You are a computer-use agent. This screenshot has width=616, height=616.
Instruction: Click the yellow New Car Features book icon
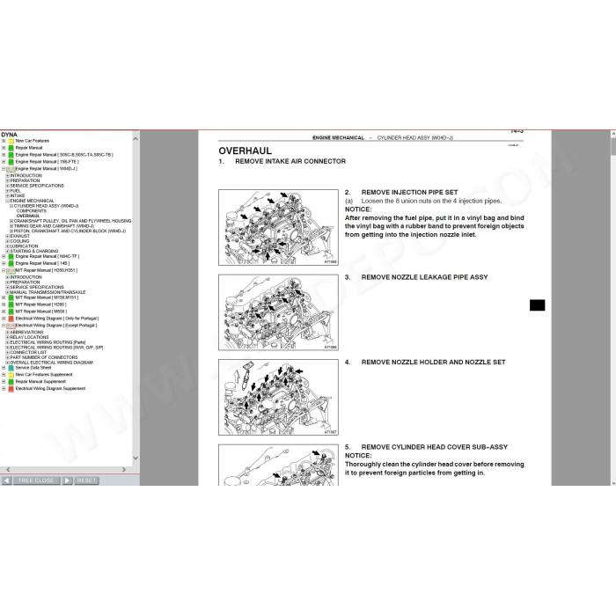(11, 141)
